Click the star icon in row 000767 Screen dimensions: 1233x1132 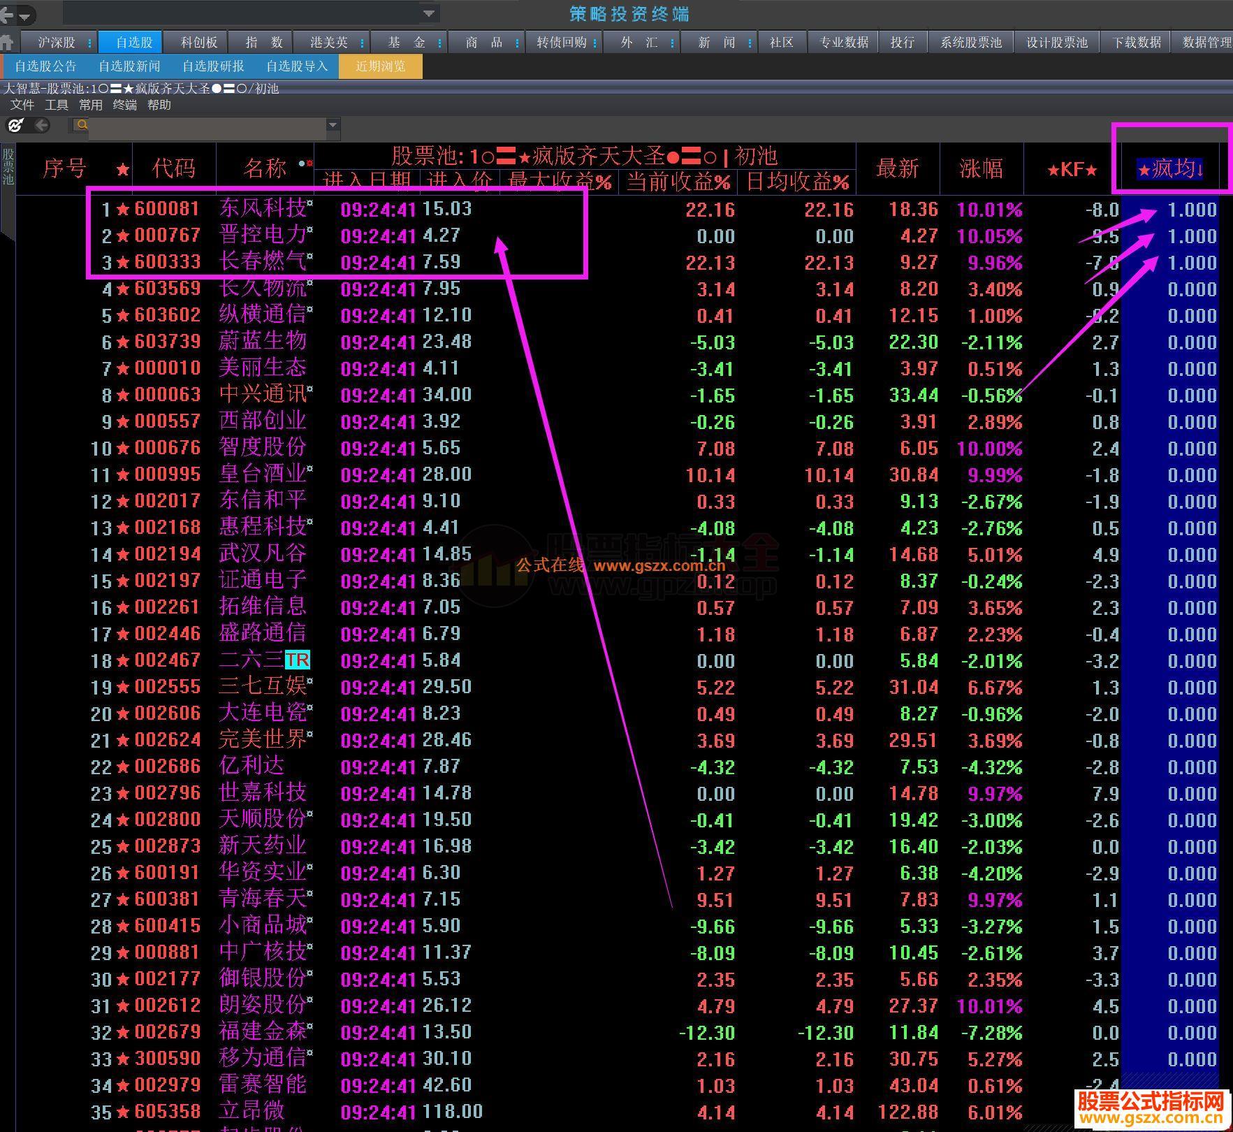click(x=123, y=235)
